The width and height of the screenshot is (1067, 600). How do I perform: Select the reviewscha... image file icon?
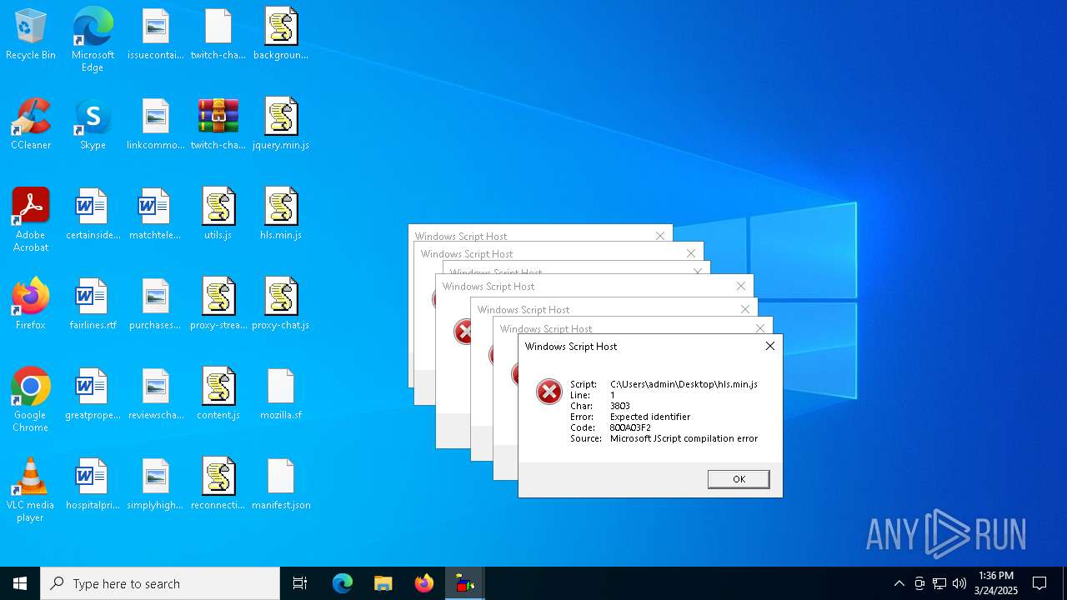(155, 395)
